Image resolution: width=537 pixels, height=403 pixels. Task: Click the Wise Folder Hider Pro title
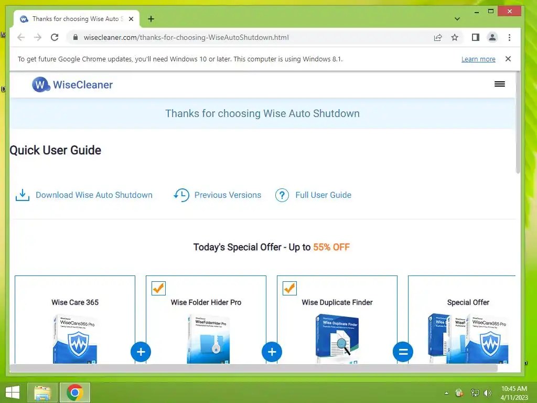206,302
